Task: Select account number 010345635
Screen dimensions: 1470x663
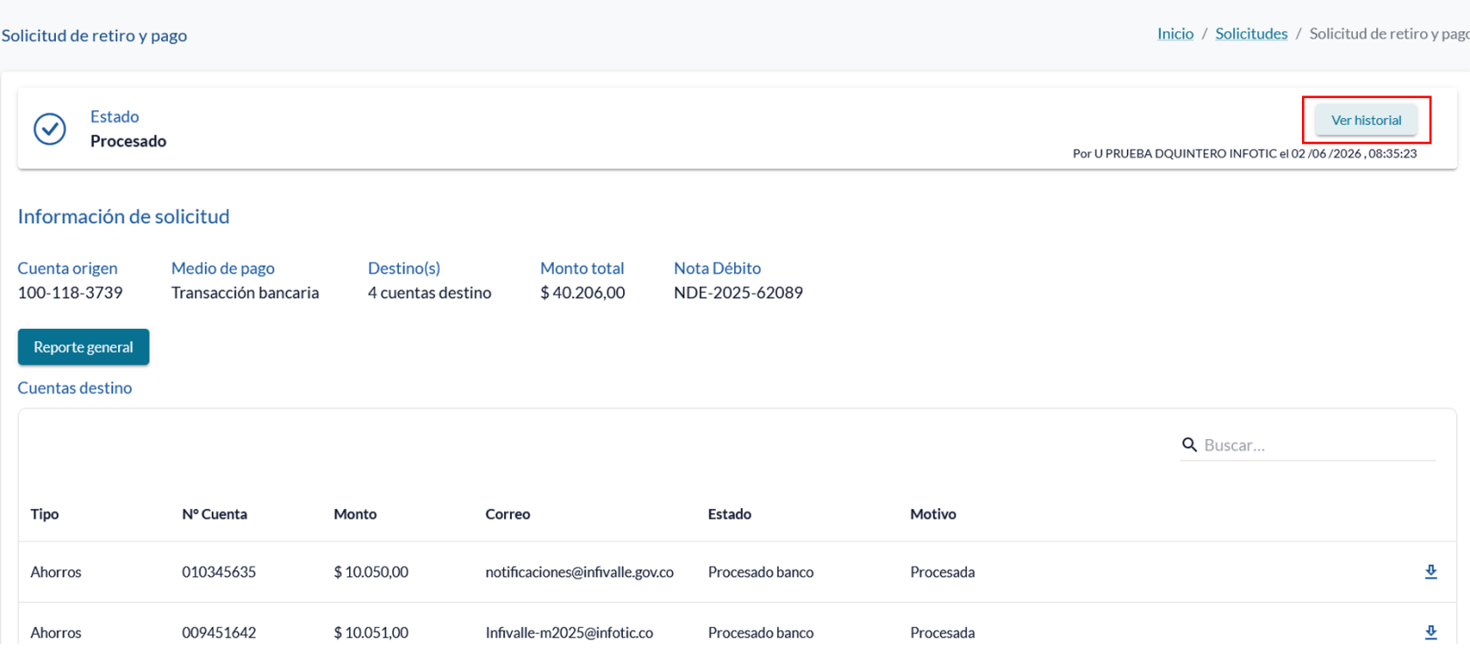Action: (x=219, y=572)
